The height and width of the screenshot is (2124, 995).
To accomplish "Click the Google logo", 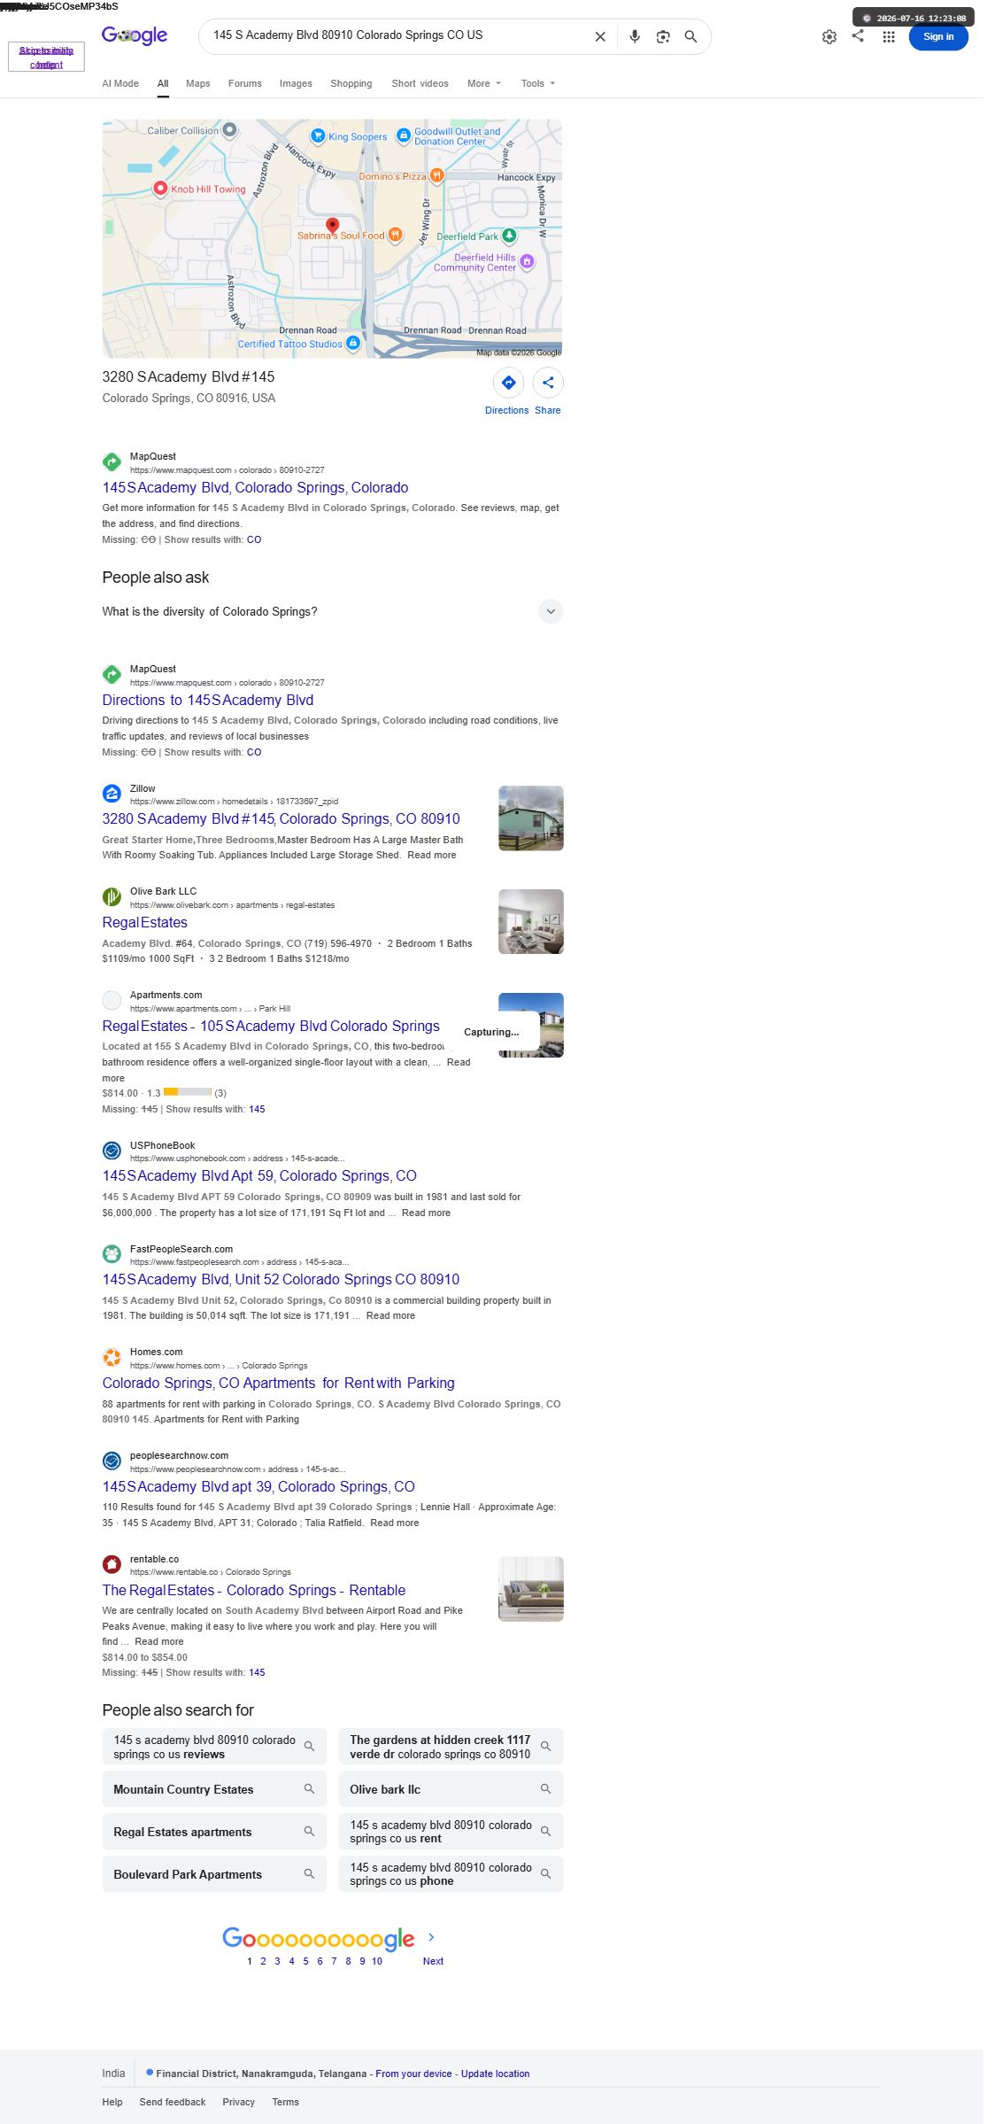I will click(x=135, y=35).
